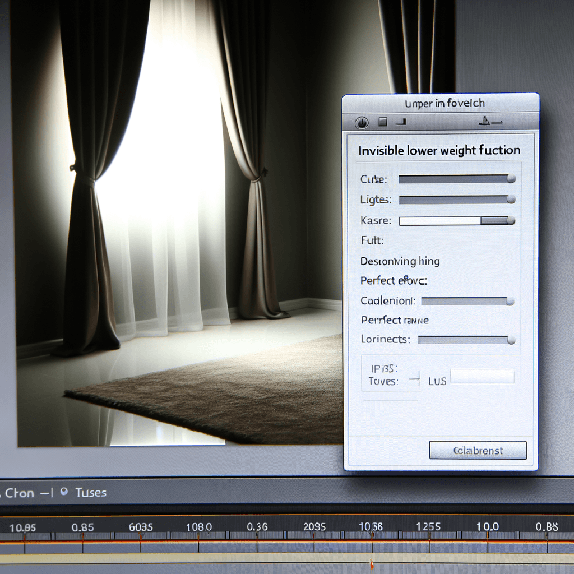Click timeline marker labeled 1255
574x574 pixels.
[x=428, y=526]
